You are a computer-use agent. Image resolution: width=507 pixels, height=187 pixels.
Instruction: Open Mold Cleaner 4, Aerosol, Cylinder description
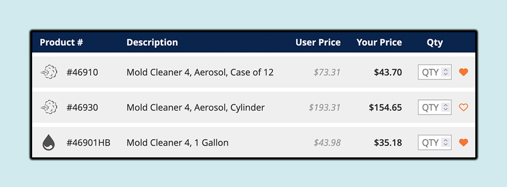coord(196,107)
